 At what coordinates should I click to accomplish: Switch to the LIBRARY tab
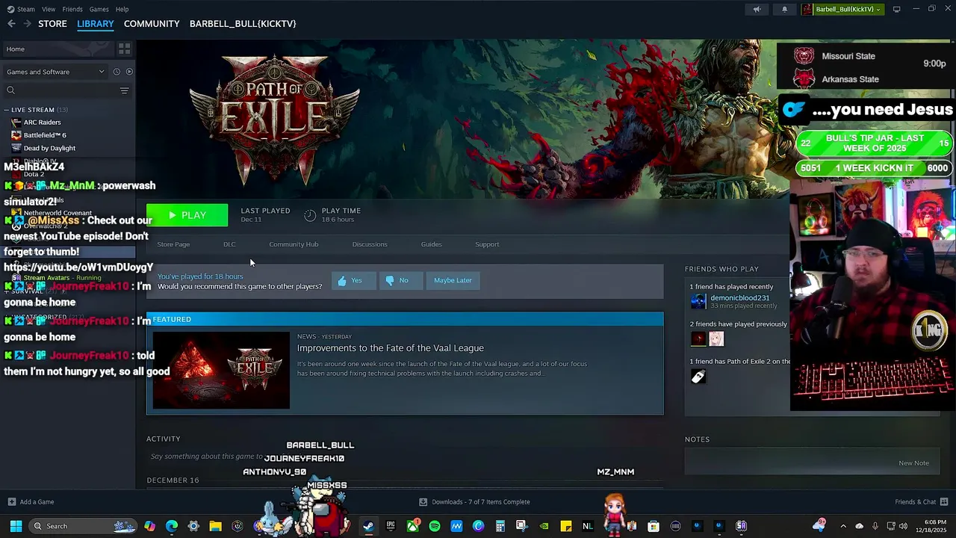pyautogui.click(x=96, y=24)
